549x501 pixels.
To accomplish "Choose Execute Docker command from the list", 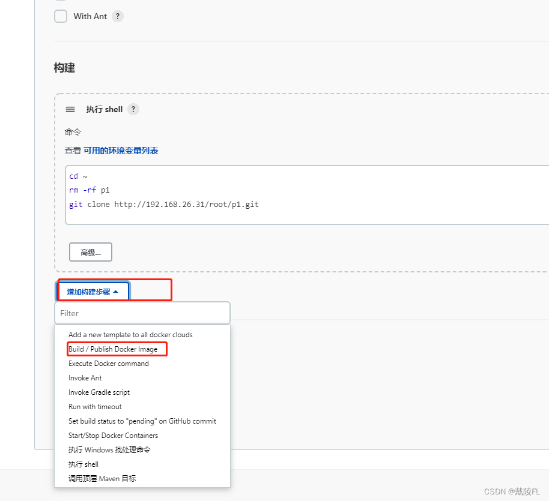I will click(109, 364).
